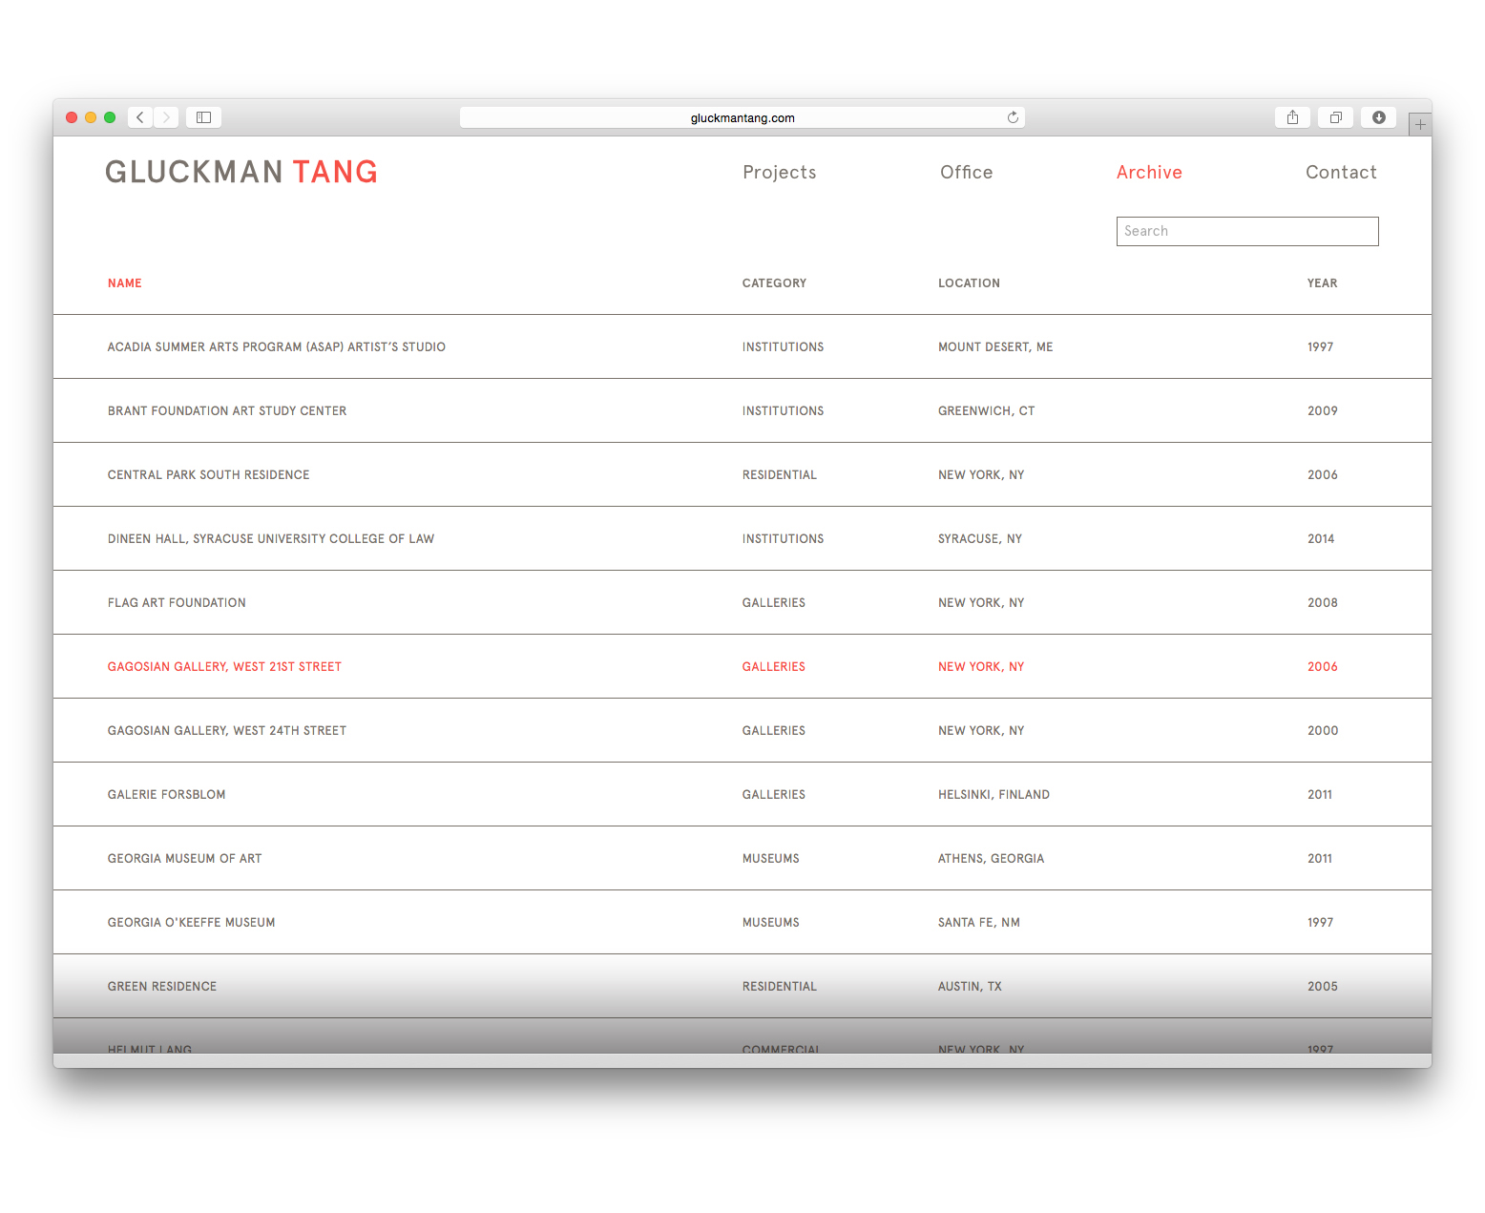Screen dimensions: 1485x1213
Task: Open Georgia Museum of Art project
Action: point(185,859)
